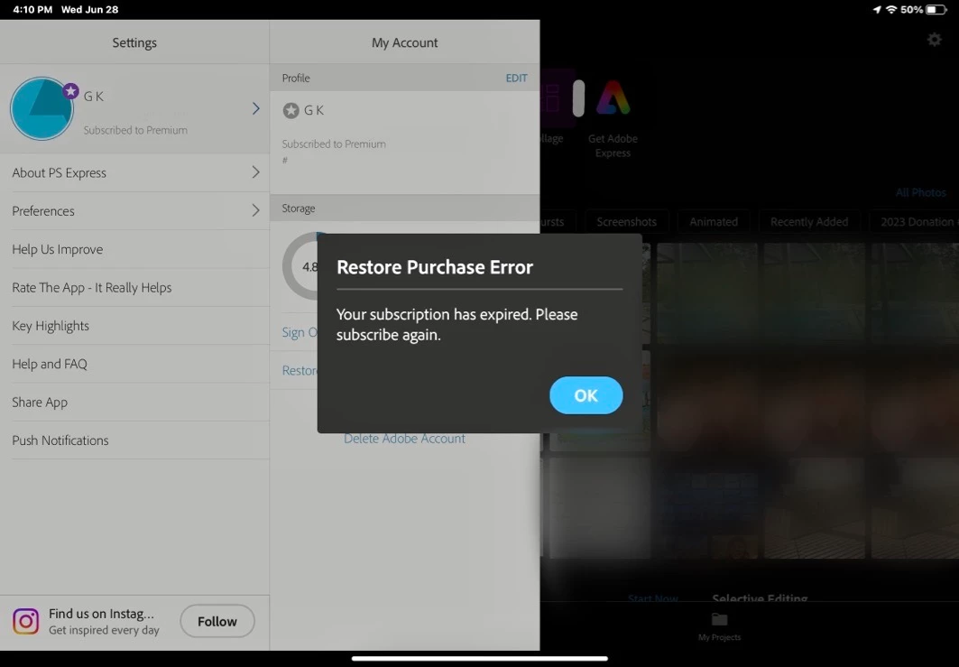Tap the Wi-Fi status icon
The width and height of the screenshot is (959, 667).
tap(891, 9)
